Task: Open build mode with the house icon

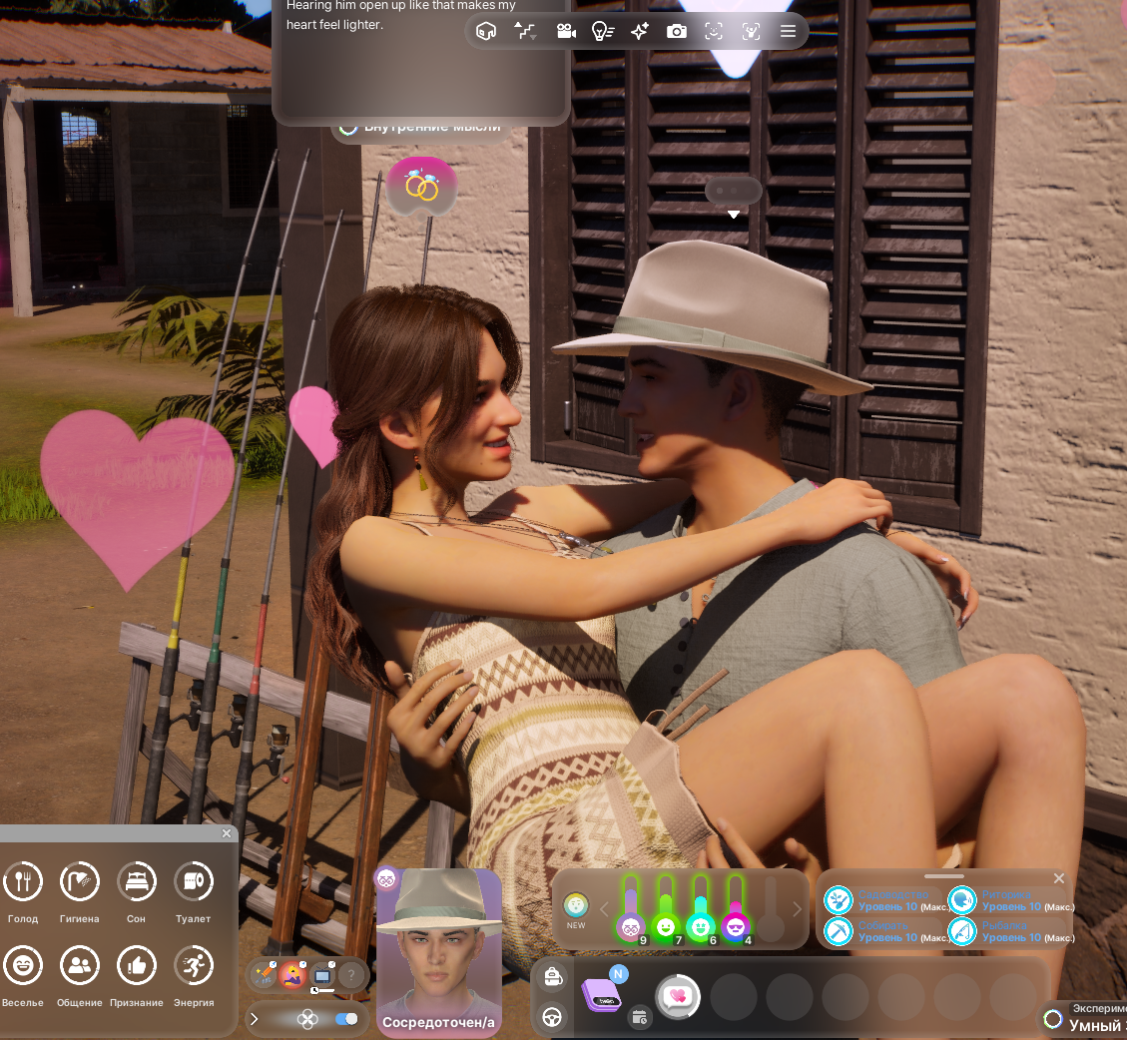Action: point(486,31)
